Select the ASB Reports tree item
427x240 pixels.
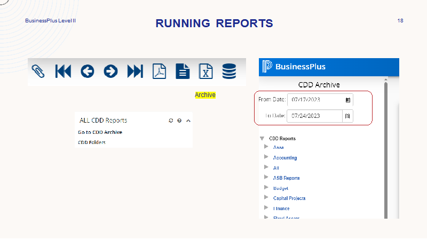tap(286, 178)
